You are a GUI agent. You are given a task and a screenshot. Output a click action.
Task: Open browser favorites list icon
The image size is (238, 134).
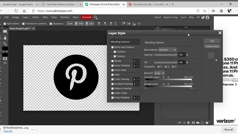(213, 11)
